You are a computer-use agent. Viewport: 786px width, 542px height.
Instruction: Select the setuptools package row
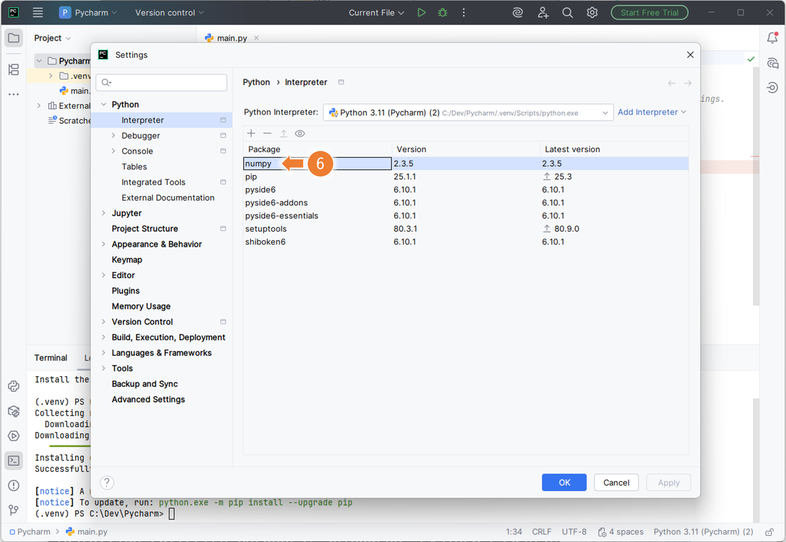(x=466, y=229)
